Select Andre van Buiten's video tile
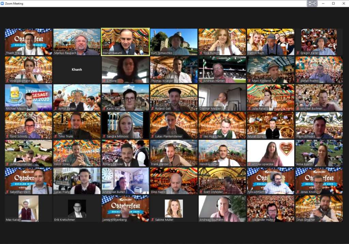 pyautogui.click(x=125, y=180)
